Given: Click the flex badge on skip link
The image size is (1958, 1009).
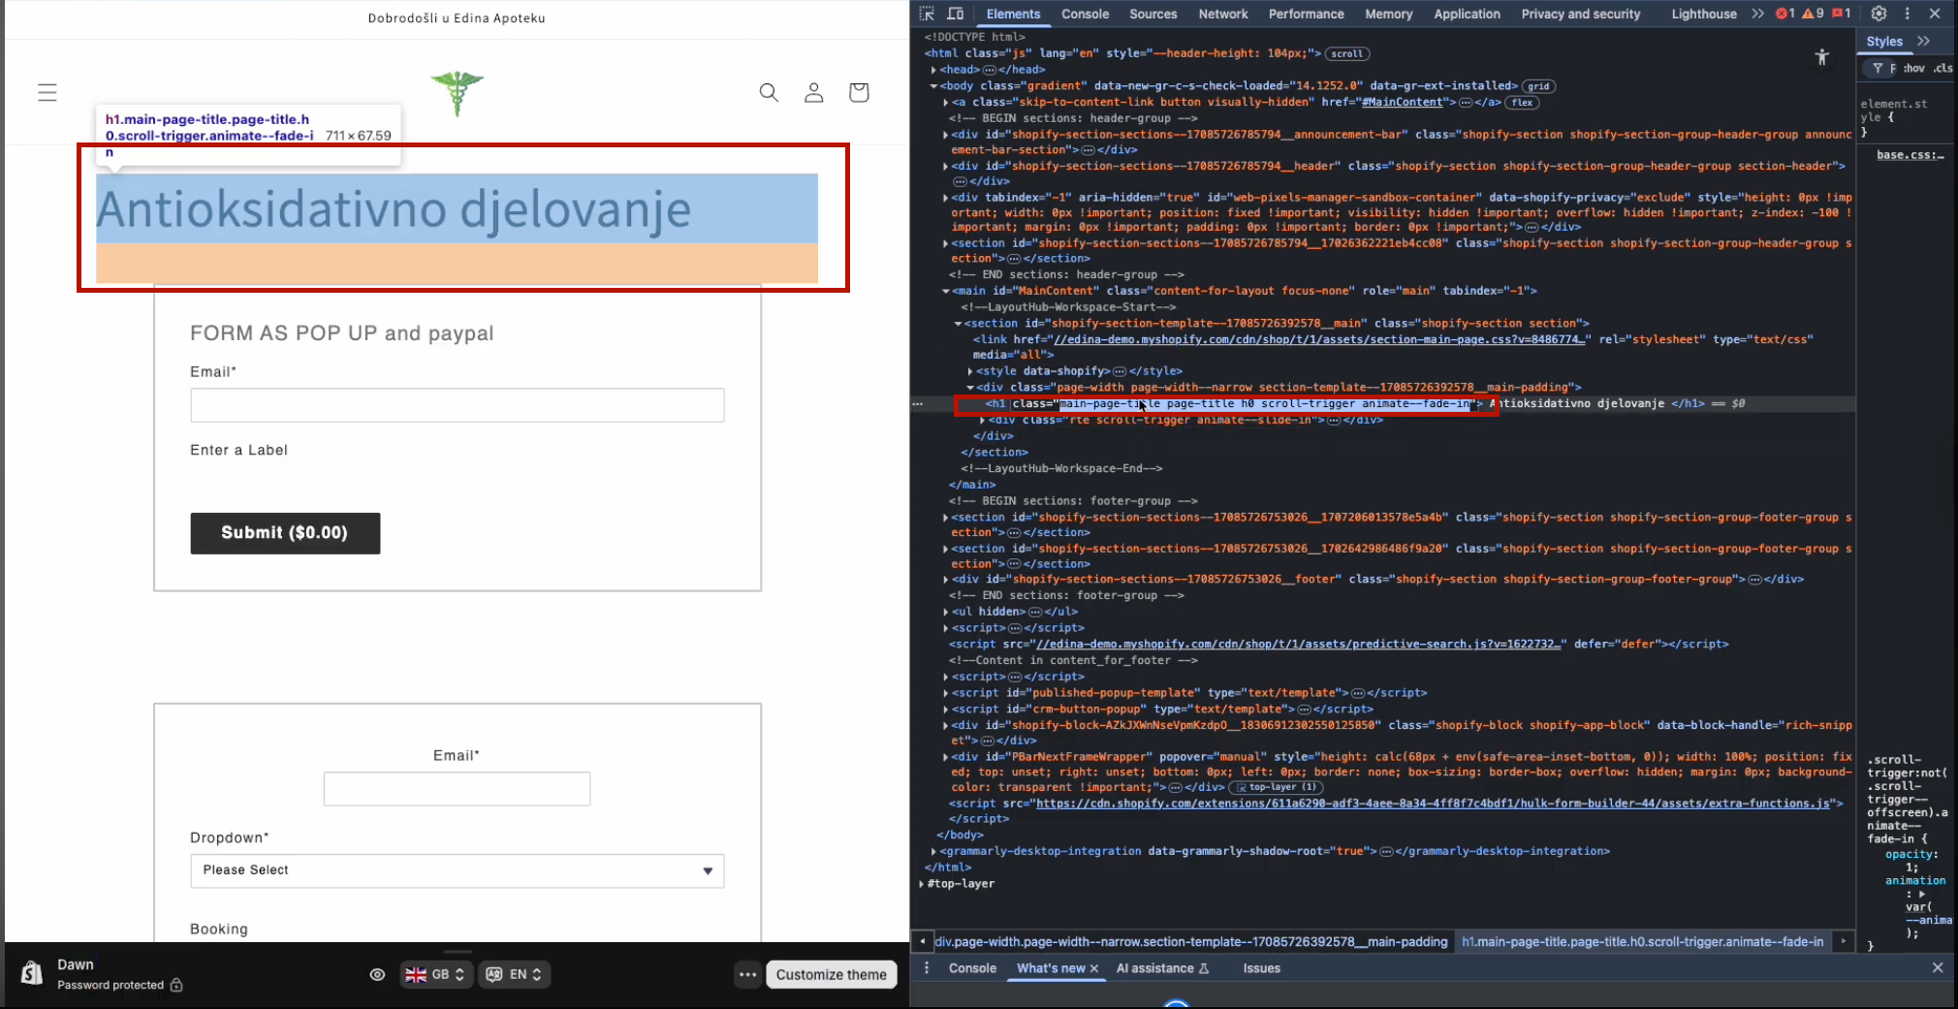Looking at the screenshot, I should [x=1523, y=103].
